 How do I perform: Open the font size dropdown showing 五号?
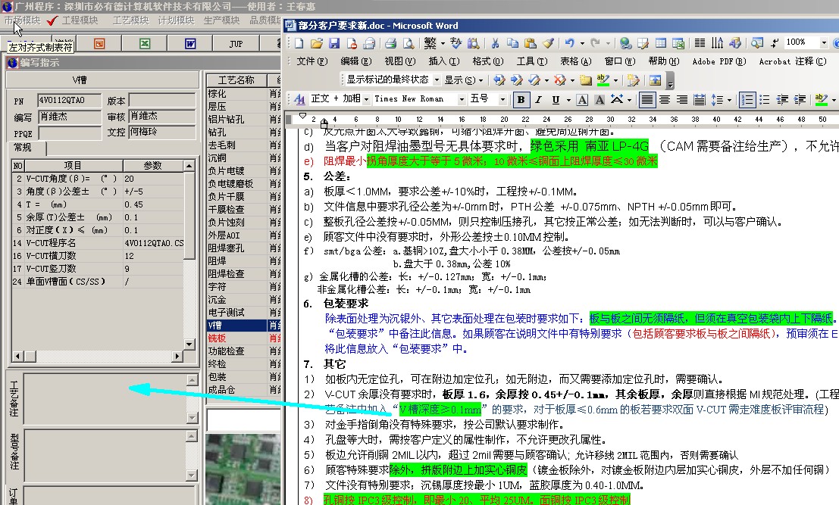tap(502, 99)
